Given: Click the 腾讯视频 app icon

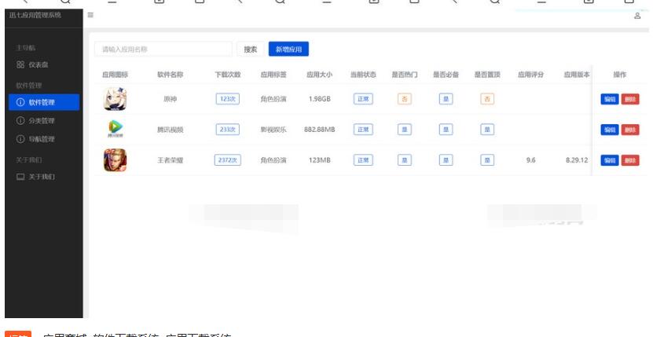Looking at the screenshot, I should pos(116,129).
